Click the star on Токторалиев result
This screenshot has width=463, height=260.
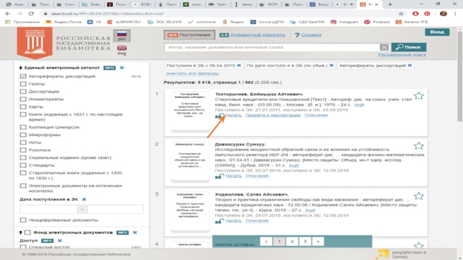click(418, 95)
